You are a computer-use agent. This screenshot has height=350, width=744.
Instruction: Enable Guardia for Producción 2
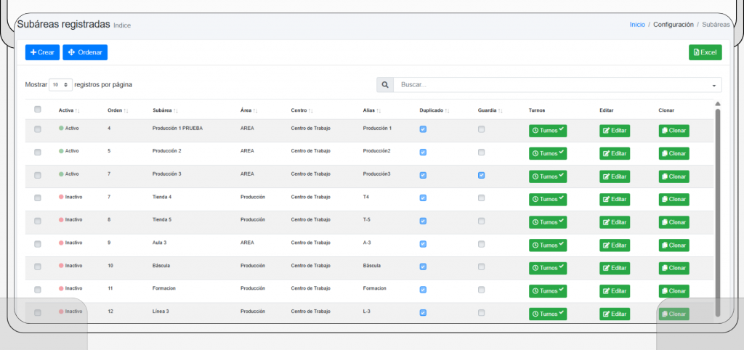(481, 152)
